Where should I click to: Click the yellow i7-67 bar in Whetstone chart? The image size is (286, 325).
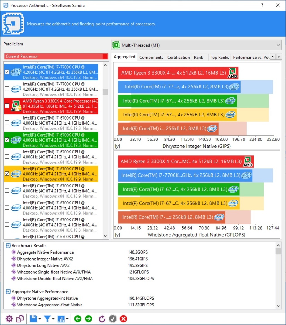[179, 203]
